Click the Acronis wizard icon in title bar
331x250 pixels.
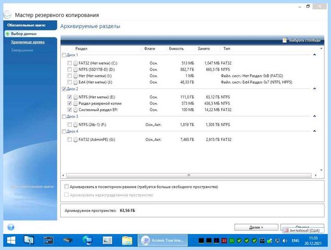7,15
